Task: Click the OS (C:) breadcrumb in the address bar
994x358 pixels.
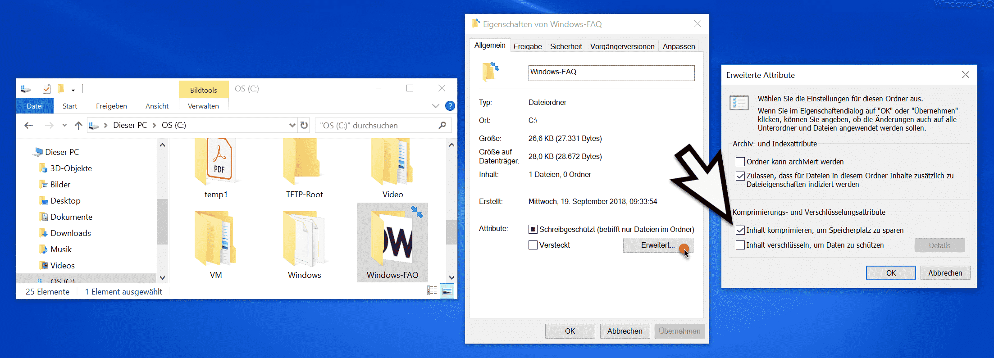Action: [174, 125]
